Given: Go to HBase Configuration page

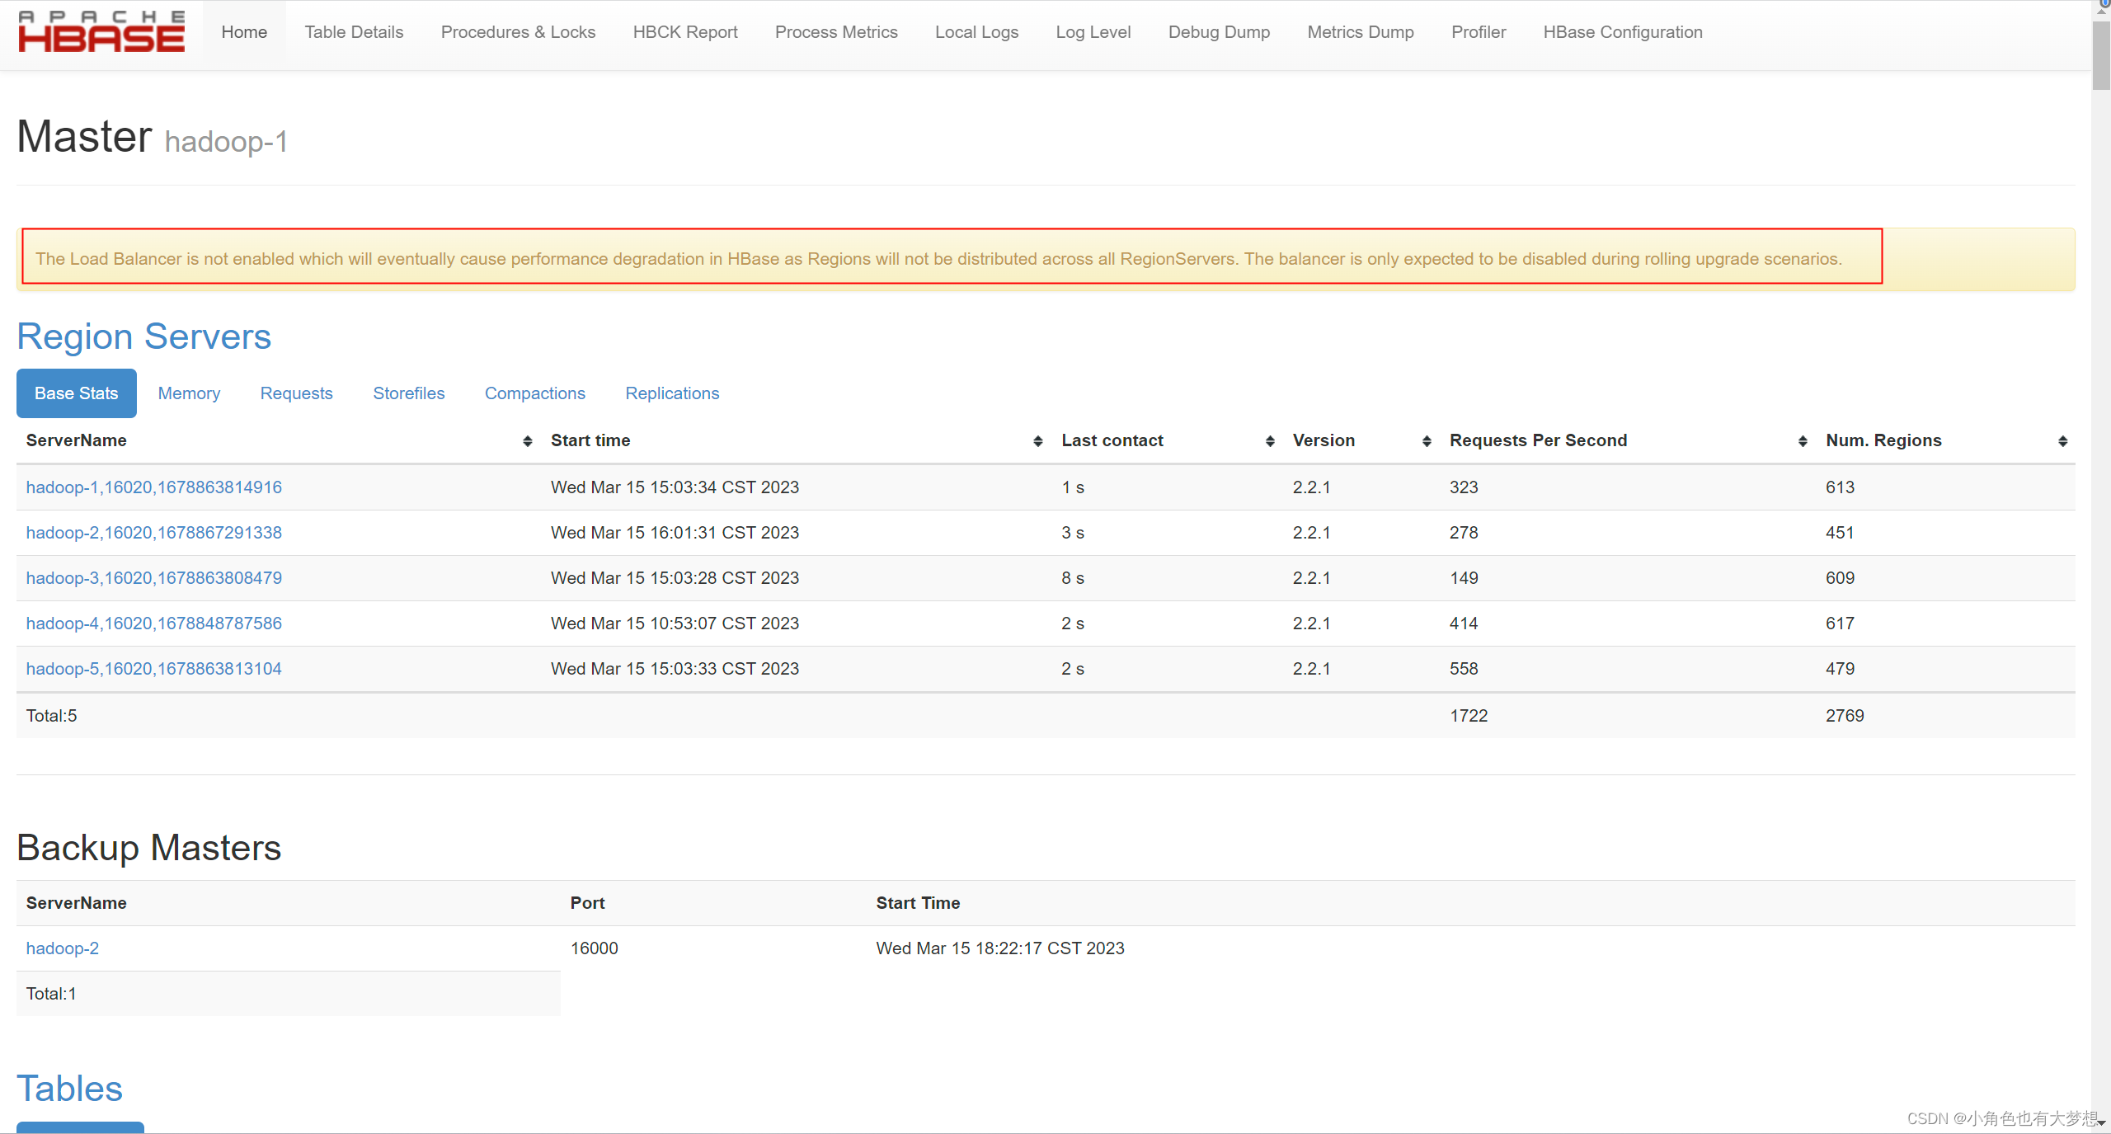Looking at the screenshot, I should pyautogui.click(x=1622, y=32).
